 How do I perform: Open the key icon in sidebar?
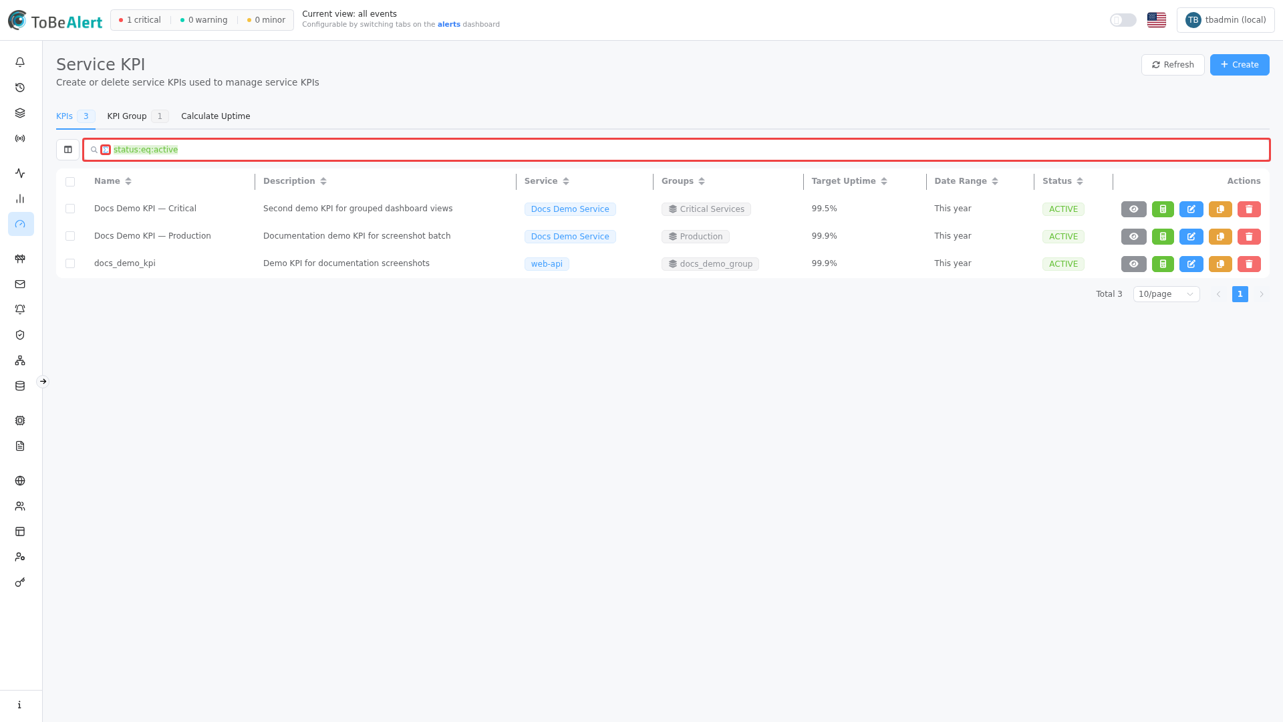20,582
